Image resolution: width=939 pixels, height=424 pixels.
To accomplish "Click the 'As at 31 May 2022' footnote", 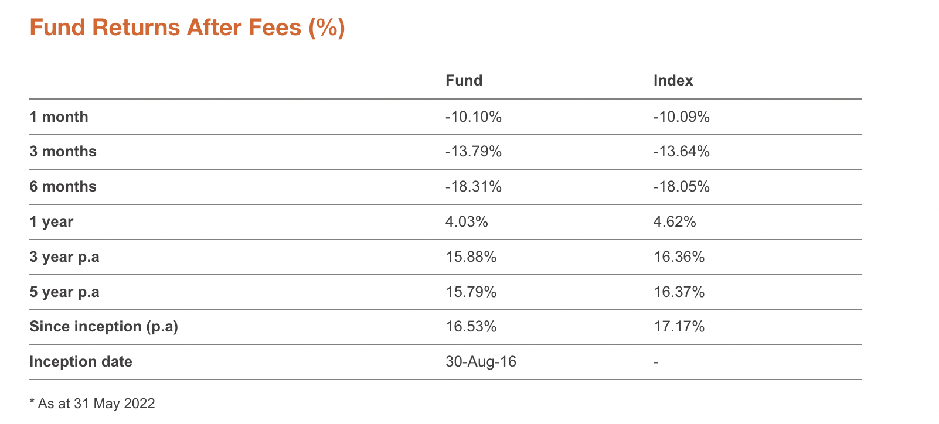I will click(x=93, y=404).
